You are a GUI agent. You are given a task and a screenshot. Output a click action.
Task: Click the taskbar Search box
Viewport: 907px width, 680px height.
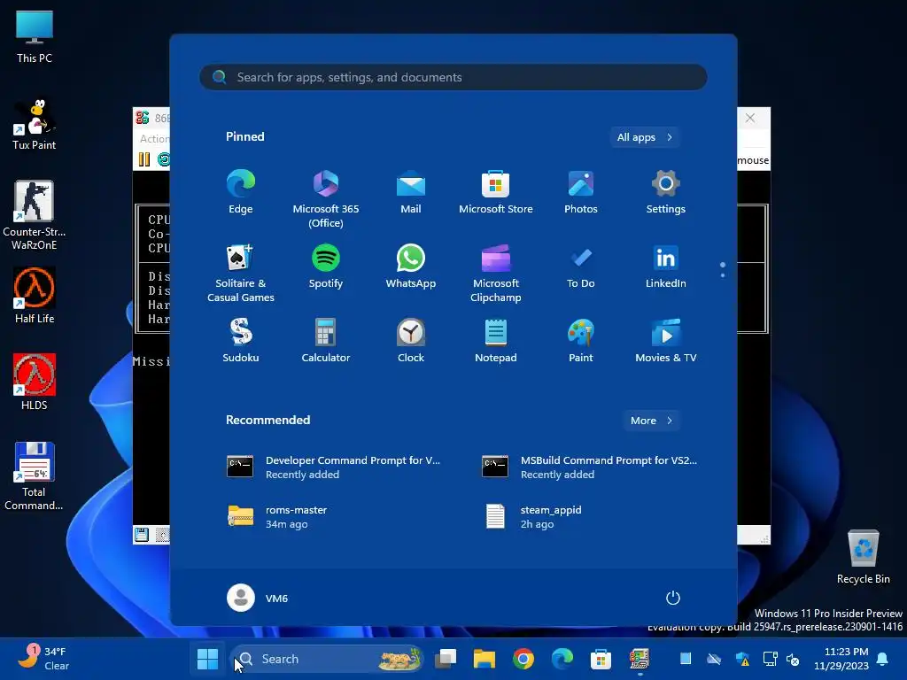point(328,659)
